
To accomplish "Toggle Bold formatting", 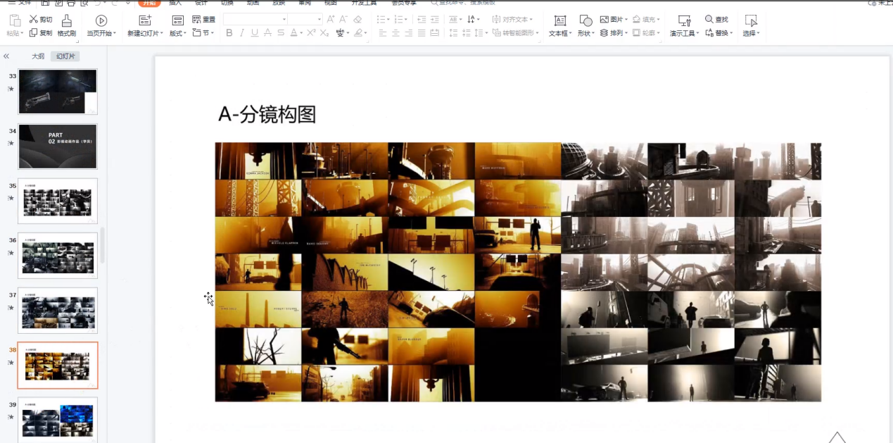I will 229,33.
